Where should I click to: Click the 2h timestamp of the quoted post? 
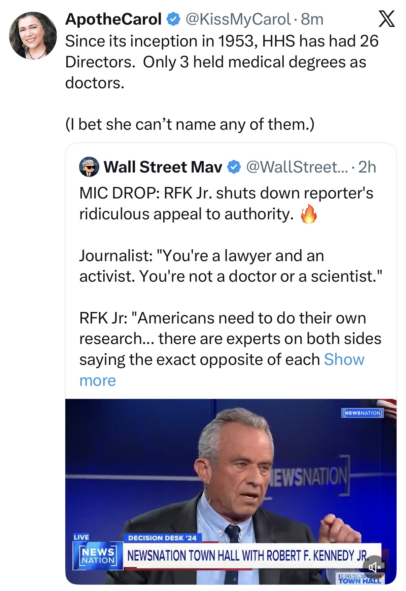point(367,167)
